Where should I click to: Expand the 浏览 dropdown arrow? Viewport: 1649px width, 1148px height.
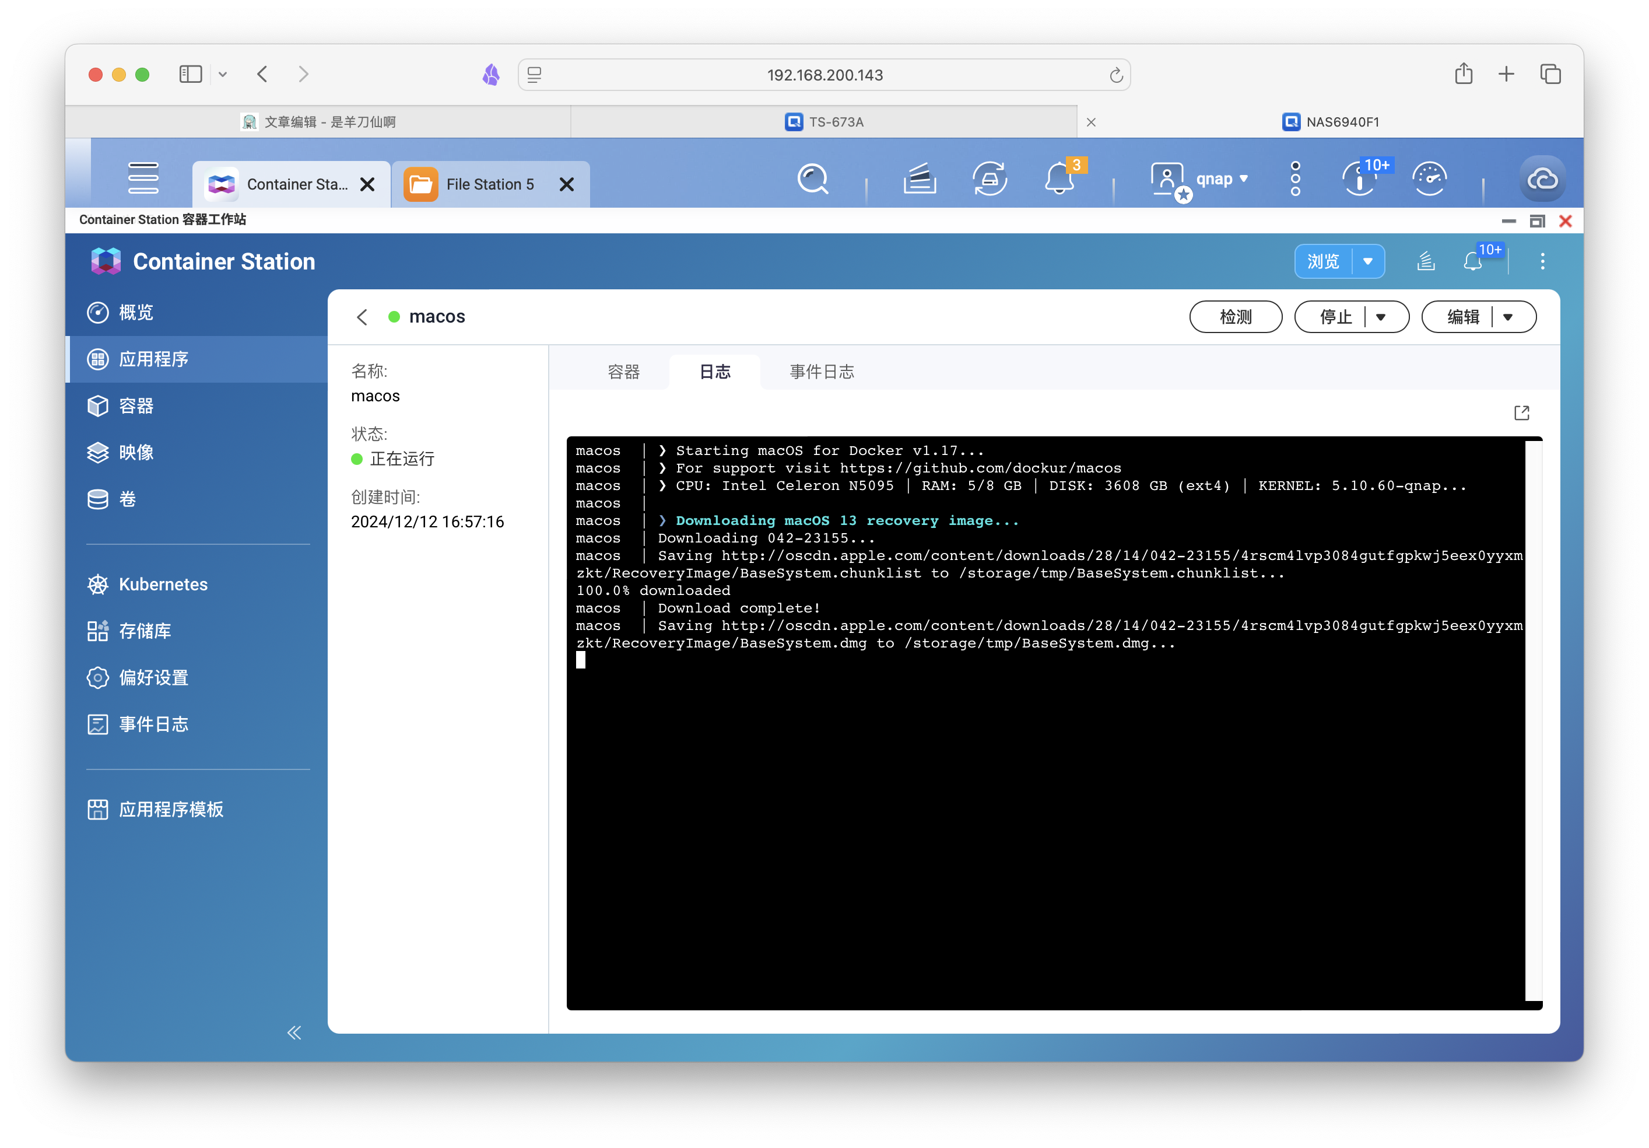point(1368,261)
